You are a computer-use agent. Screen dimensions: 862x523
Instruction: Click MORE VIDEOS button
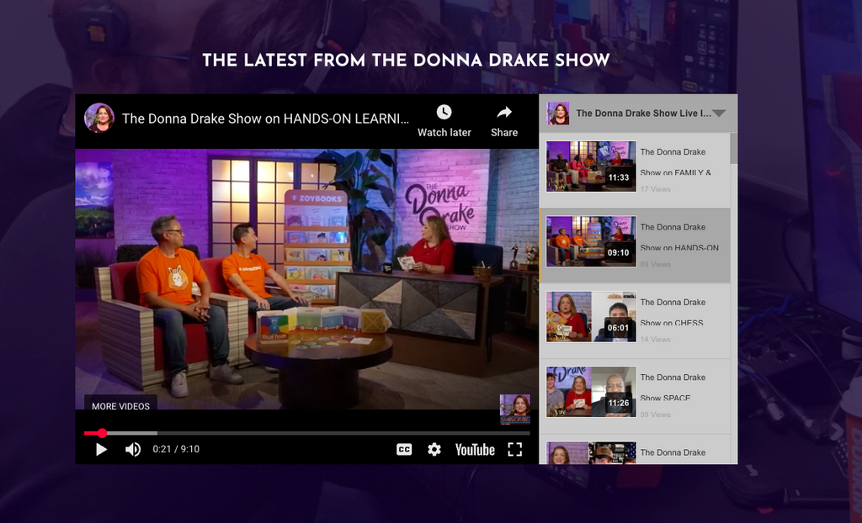pyautogui.click(x=121, y=406)
